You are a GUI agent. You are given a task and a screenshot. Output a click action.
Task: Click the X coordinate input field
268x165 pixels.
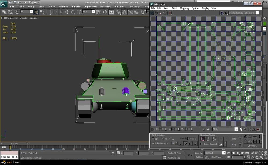pos(128,153)
